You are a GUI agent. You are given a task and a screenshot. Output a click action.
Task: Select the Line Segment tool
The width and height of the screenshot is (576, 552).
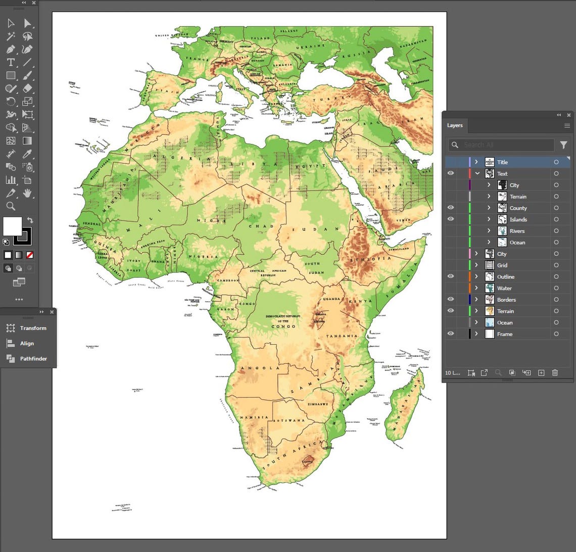(28, 63)
